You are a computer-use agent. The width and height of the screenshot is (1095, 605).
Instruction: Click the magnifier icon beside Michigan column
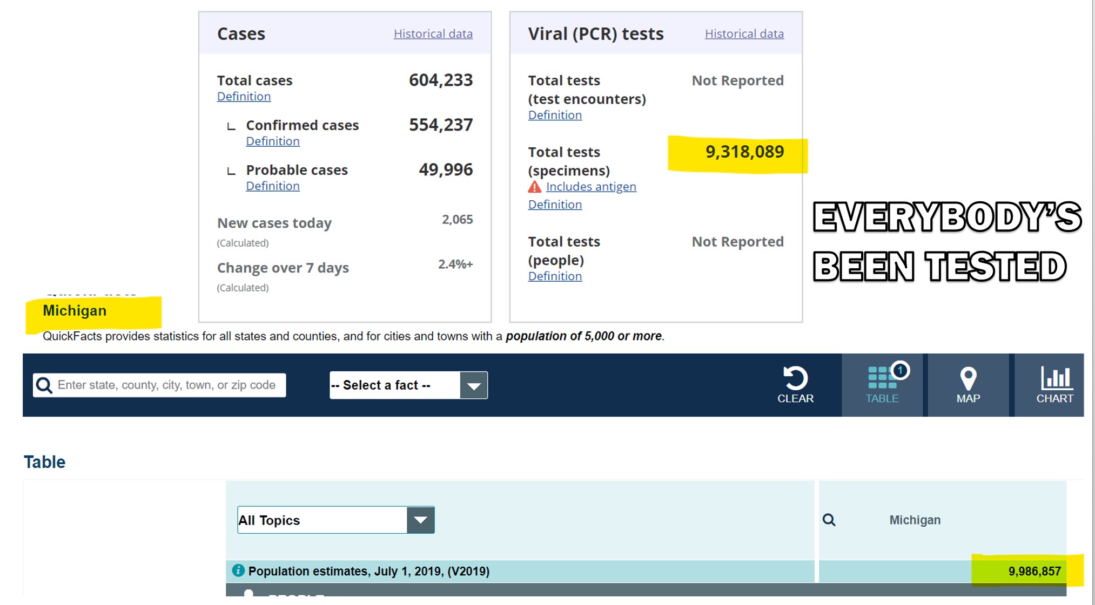pyautogui.click(x=829, y=520)
